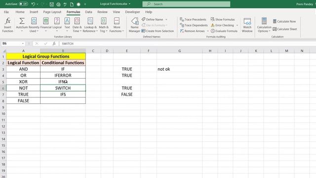This screenshot has height=178, width=316.
Task: Open Recently Used functions list
Action: (x=34, y=25)
